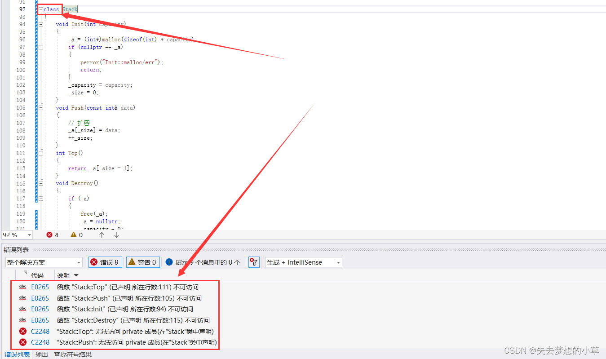Click the perror("Init::malloc/err") code line
Viewport: 606px width, 359px height.
pyautogui.click(x=122, y=62)
